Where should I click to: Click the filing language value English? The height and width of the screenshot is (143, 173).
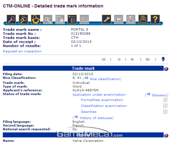click(x=78, y=122)
